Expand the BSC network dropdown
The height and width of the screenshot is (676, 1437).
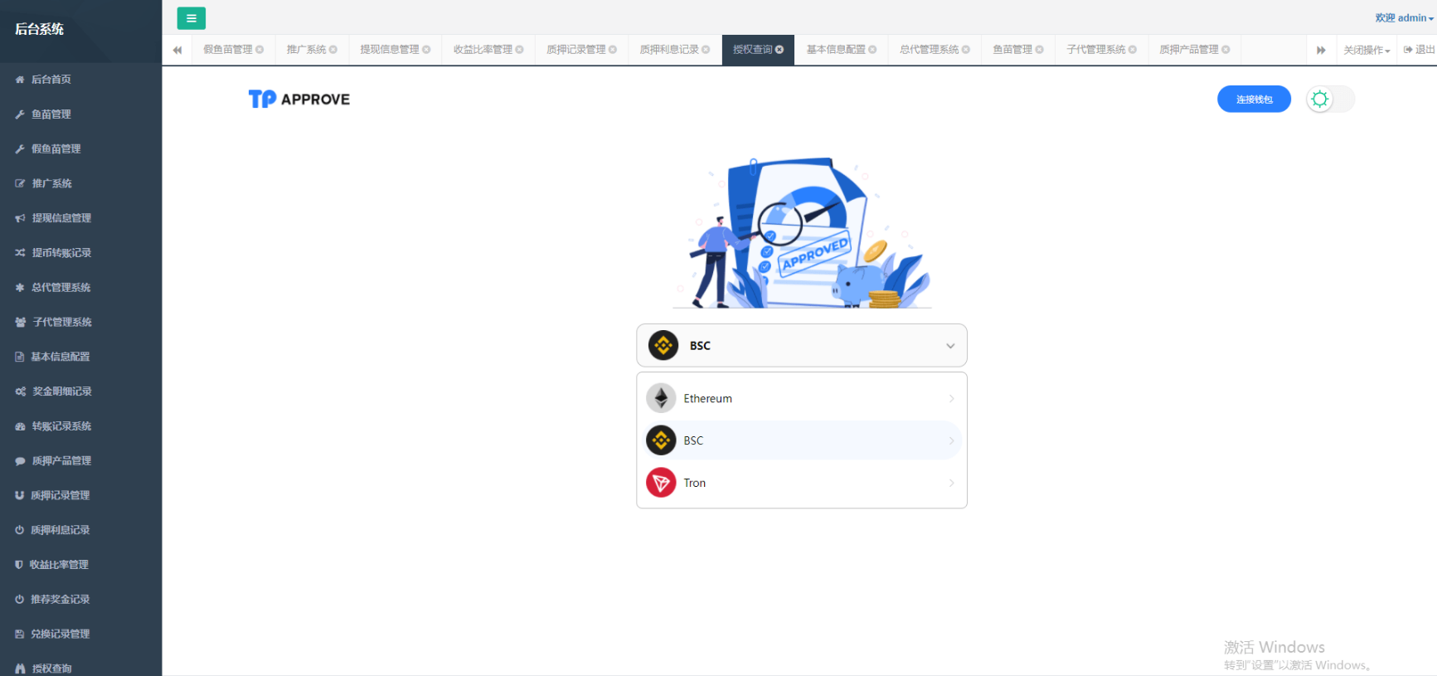click(x=801, y=346)
